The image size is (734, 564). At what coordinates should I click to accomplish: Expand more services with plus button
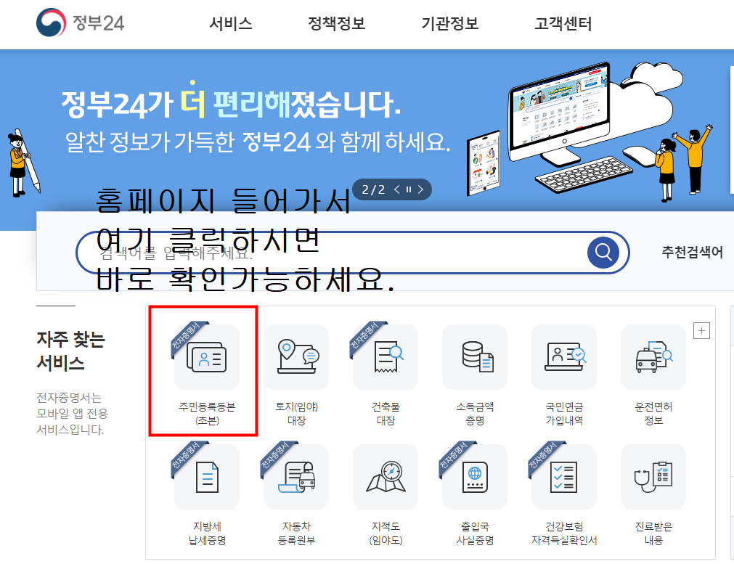[x=701, y=331]
